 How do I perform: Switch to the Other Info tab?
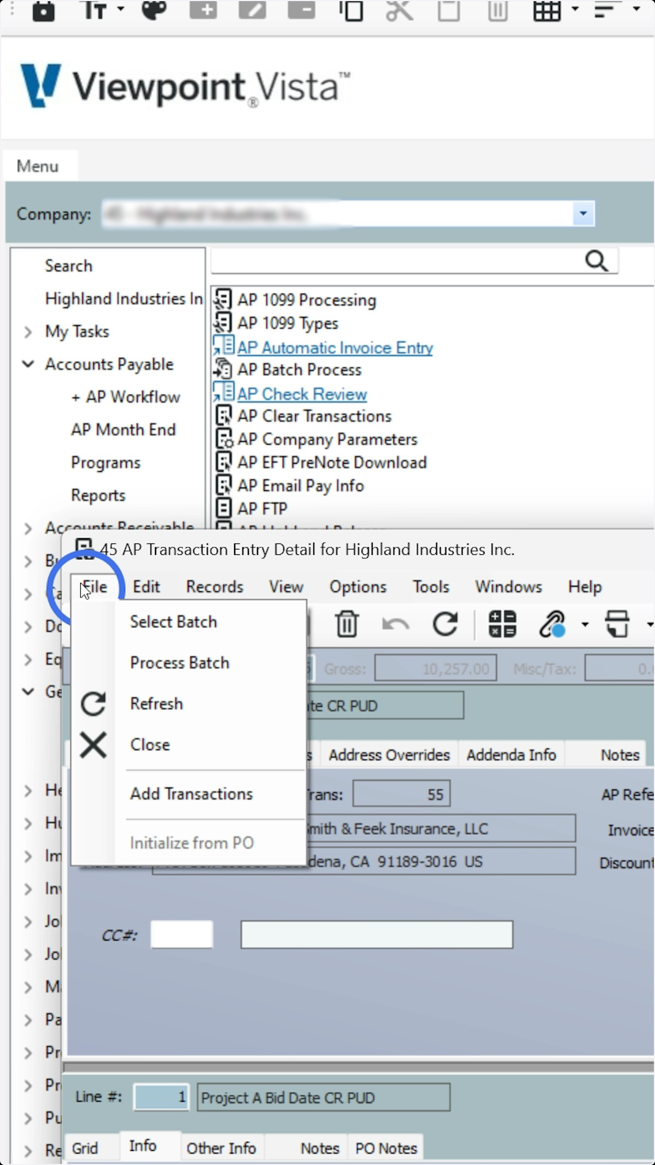(221, 1148)
